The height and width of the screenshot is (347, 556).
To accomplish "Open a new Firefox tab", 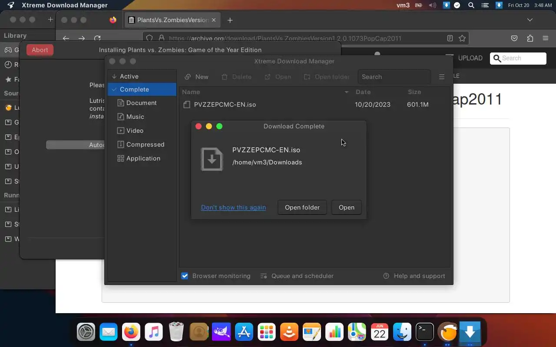I will [x=230, y=20].
